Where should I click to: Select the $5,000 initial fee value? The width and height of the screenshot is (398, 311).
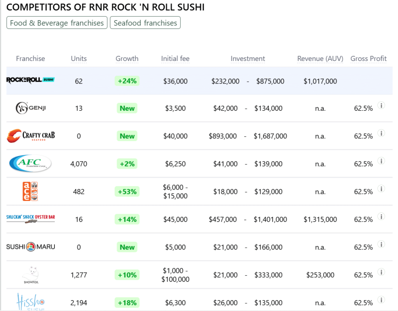(175, 247)
